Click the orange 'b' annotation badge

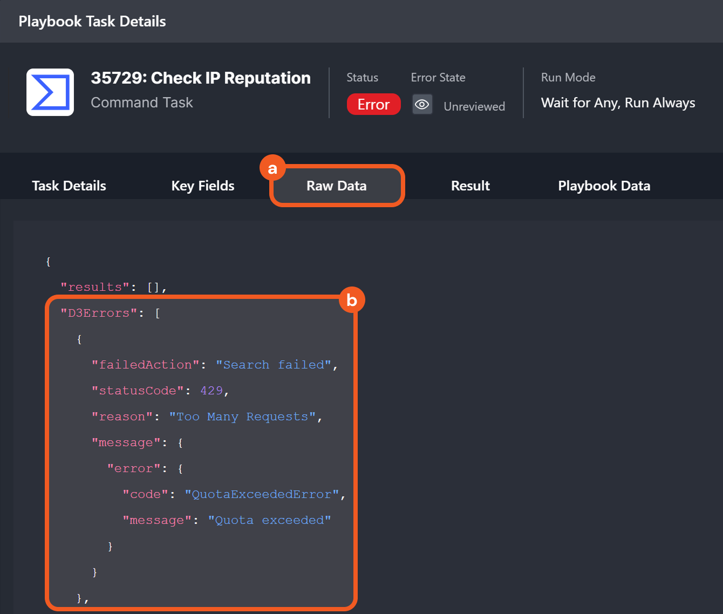tap(352, 300)
